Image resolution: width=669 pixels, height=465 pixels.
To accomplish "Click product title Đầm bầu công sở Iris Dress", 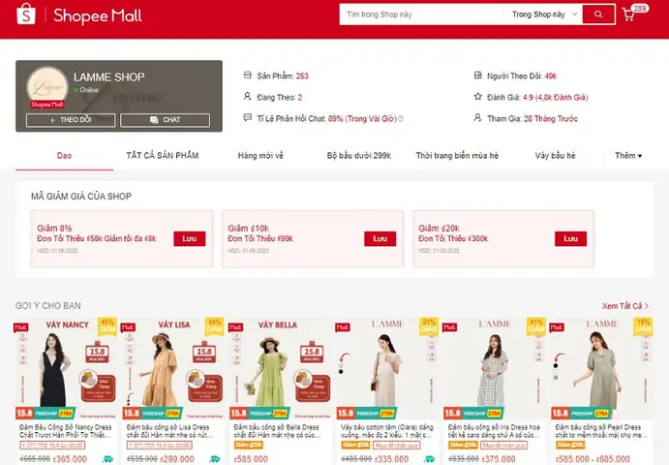I will pyautogui.click(x=495, y=431).
